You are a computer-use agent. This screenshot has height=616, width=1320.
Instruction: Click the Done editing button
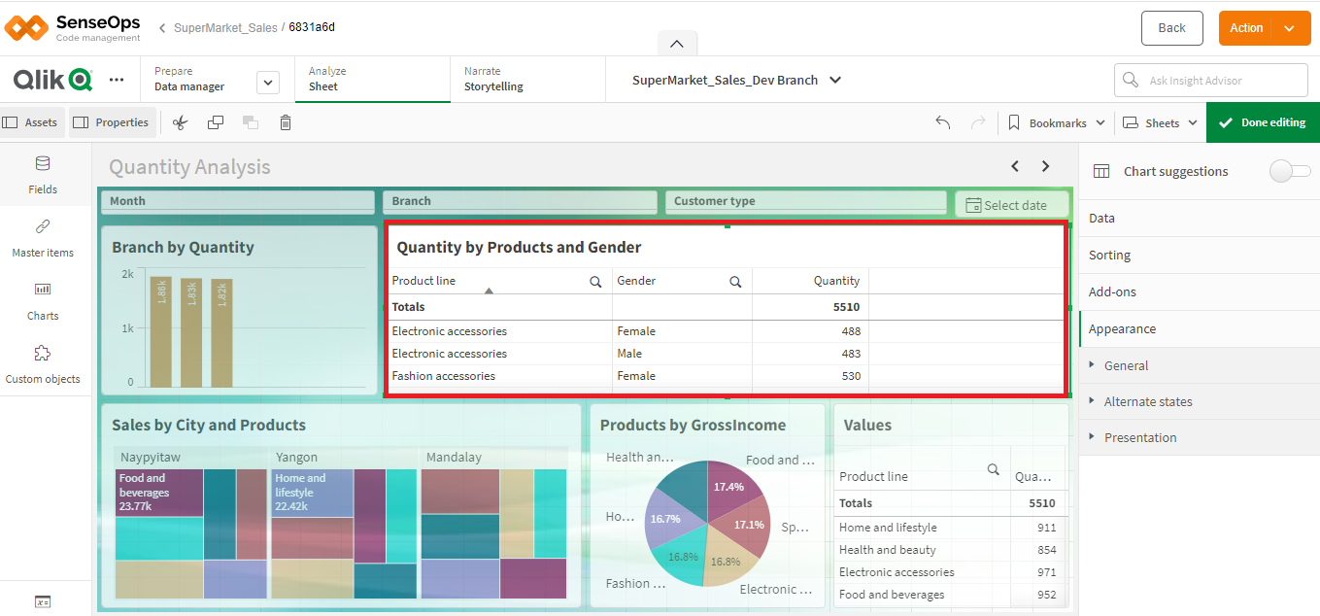coord(1263,122)
